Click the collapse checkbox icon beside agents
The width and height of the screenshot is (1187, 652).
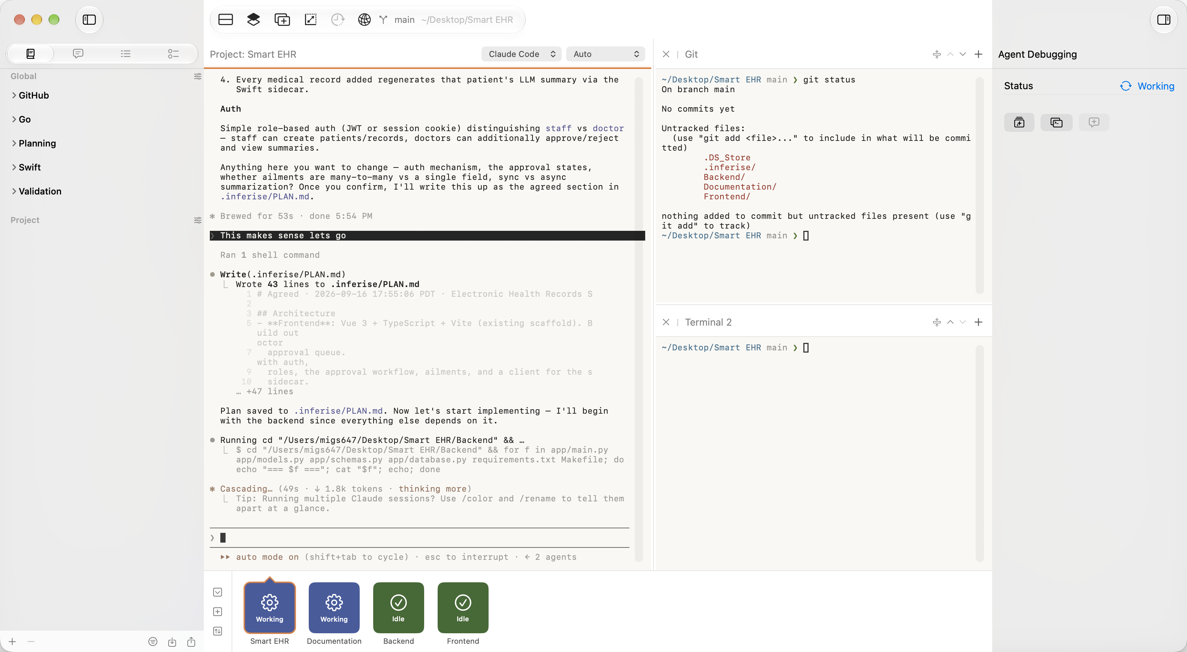point(218,592)
